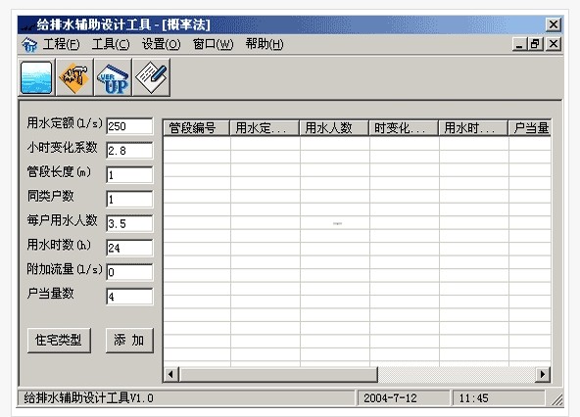Click the 每户用水人数 field showing 3.5
580x417 pixels.
tap(129, 223)
